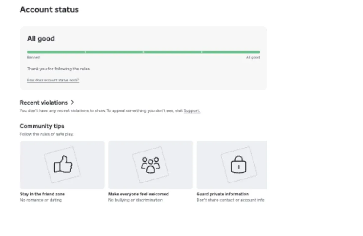Click the group of people icon
Screen dimensions: 363x236
[151, 165]
